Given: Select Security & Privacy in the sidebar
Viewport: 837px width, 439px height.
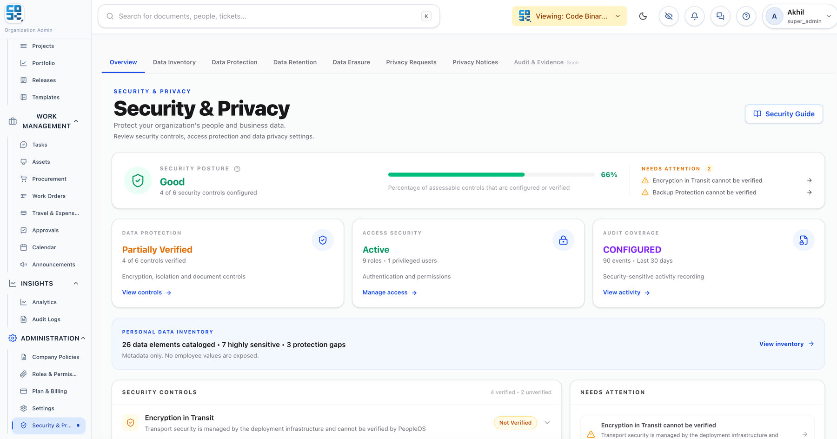Looking at the screenshot, I should [49, 426].
